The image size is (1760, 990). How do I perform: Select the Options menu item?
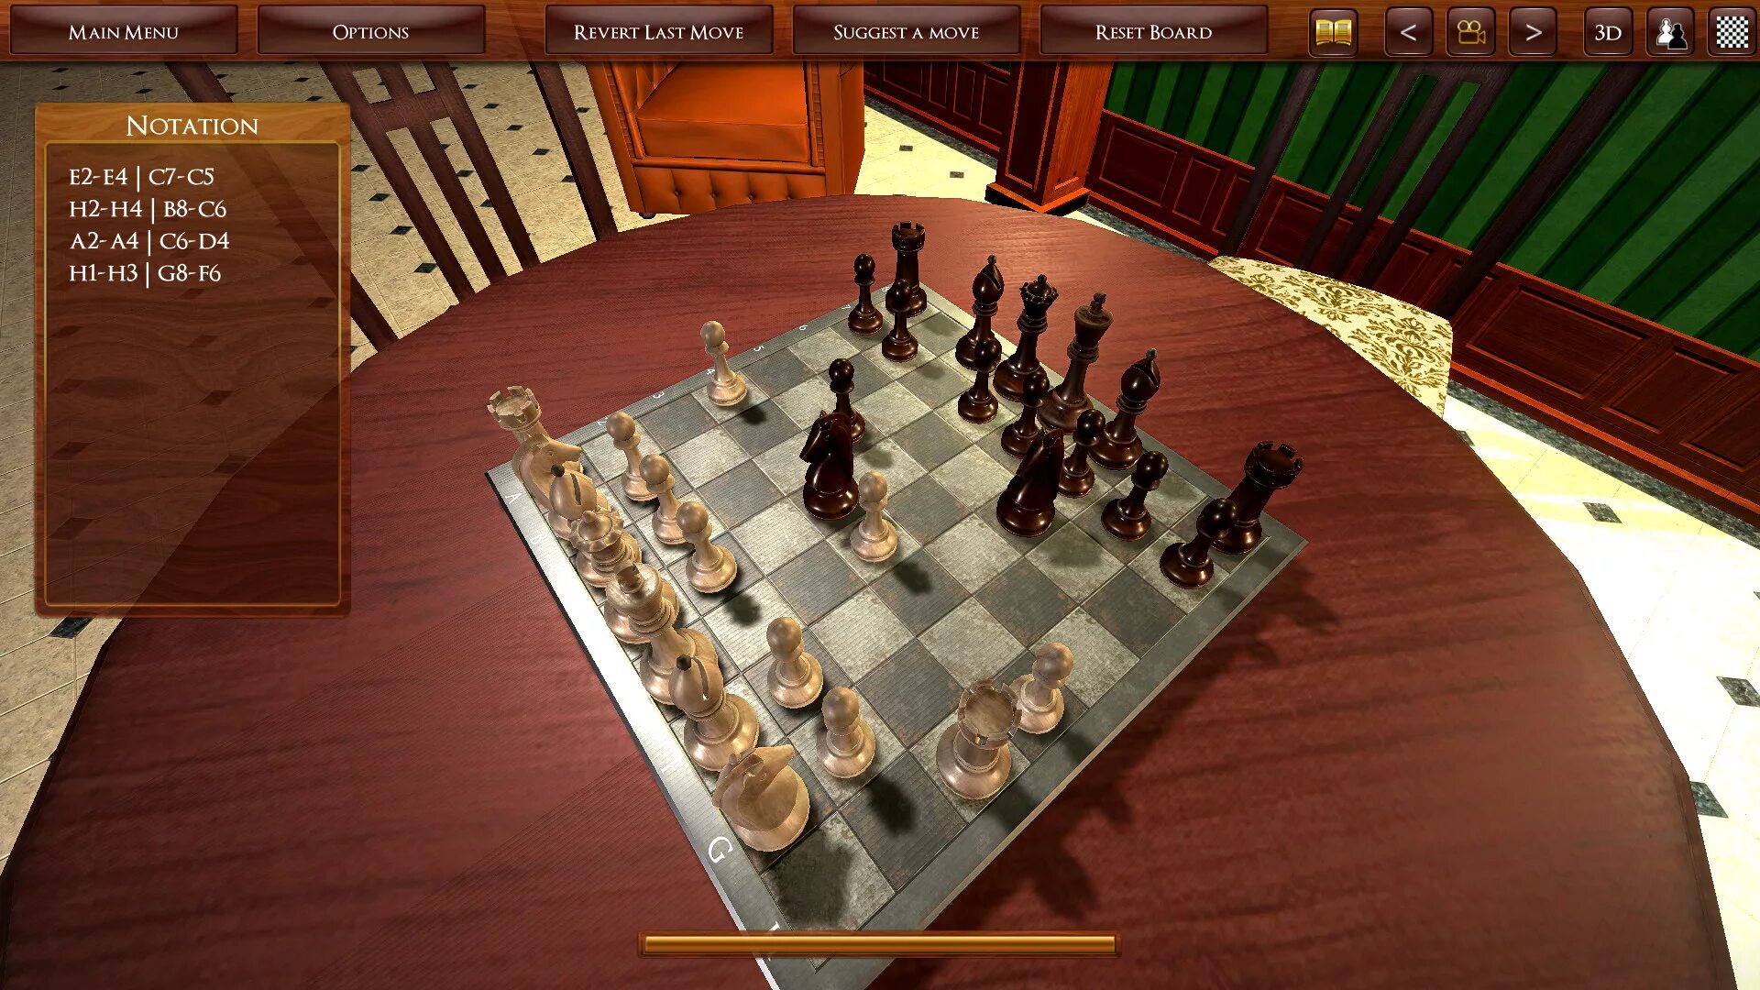point(370,33)
